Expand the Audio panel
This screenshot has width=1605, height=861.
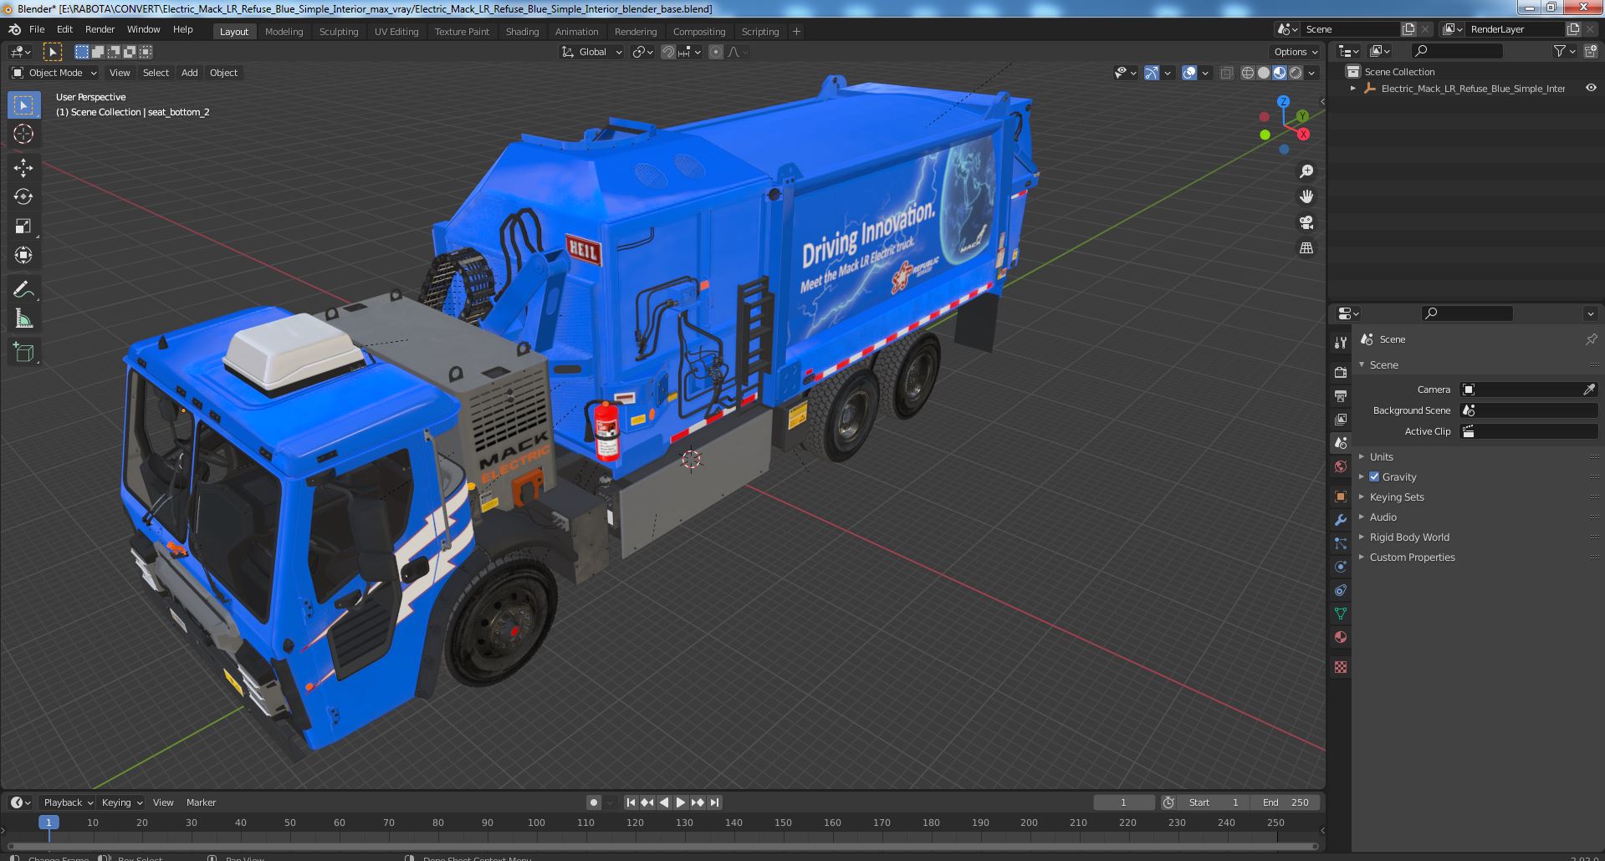click(1383, 517)
